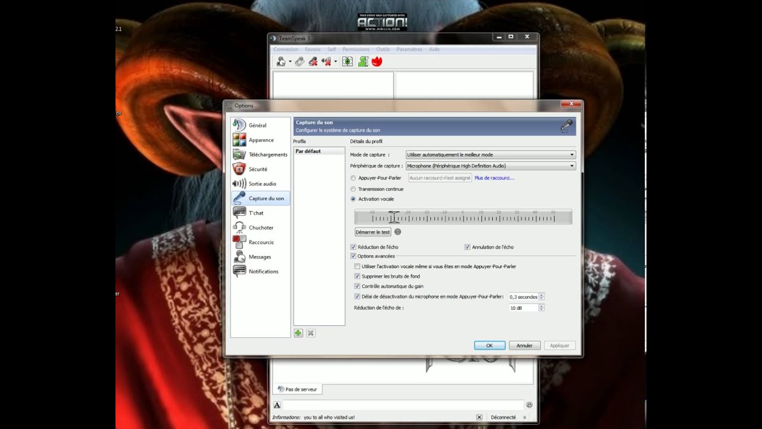Select the Capture du son category
Screen dimensions: 762x429
coord(261,198)
